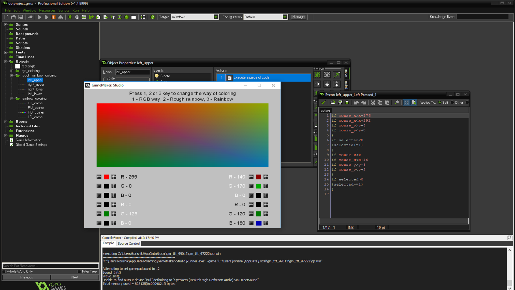
Task: Select the left_upper object in the tree
Action: (35, 80)
